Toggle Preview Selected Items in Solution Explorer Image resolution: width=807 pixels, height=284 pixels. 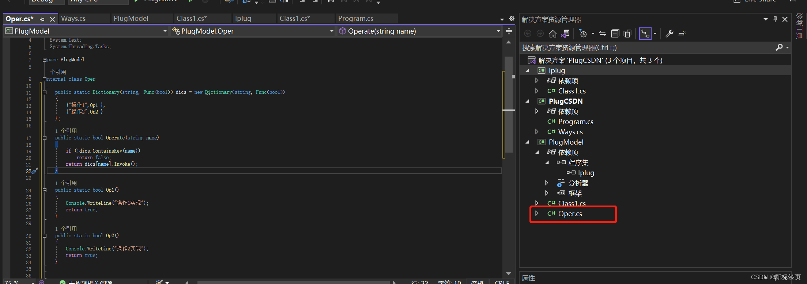(x=682, y=34)
